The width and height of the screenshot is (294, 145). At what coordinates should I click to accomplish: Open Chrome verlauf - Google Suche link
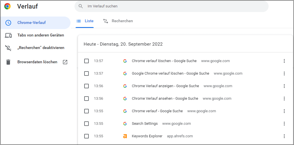point(157,111)
